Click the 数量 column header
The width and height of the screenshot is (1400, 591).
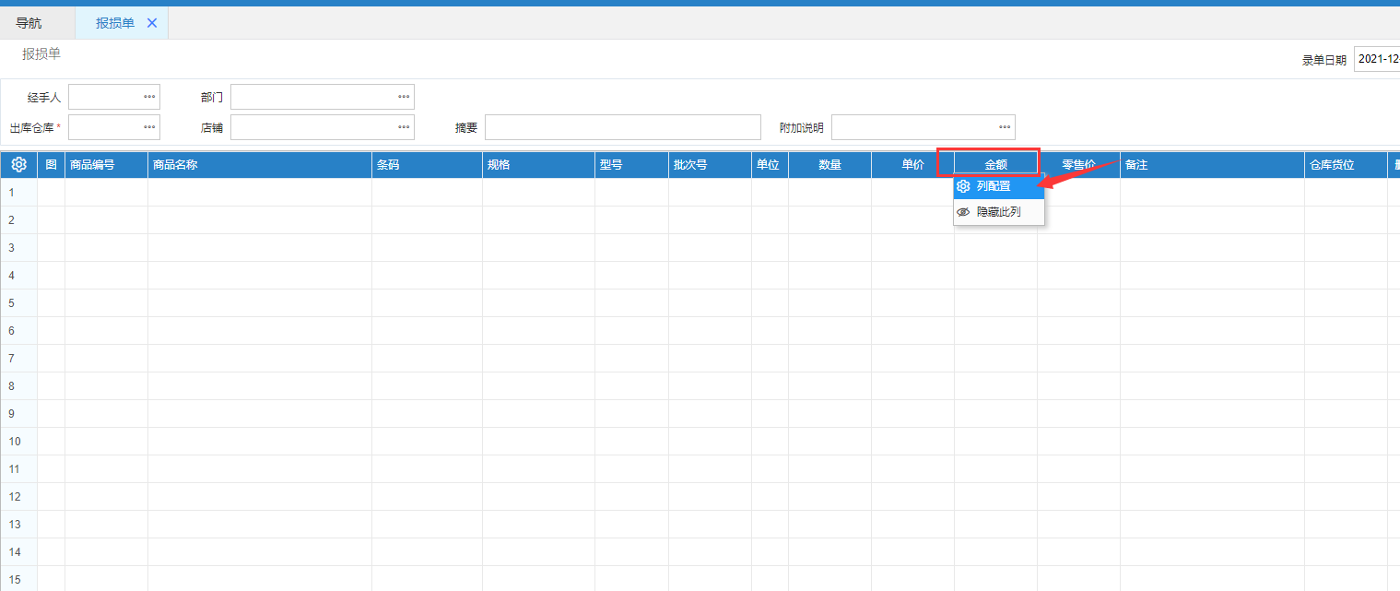[829, 165]
